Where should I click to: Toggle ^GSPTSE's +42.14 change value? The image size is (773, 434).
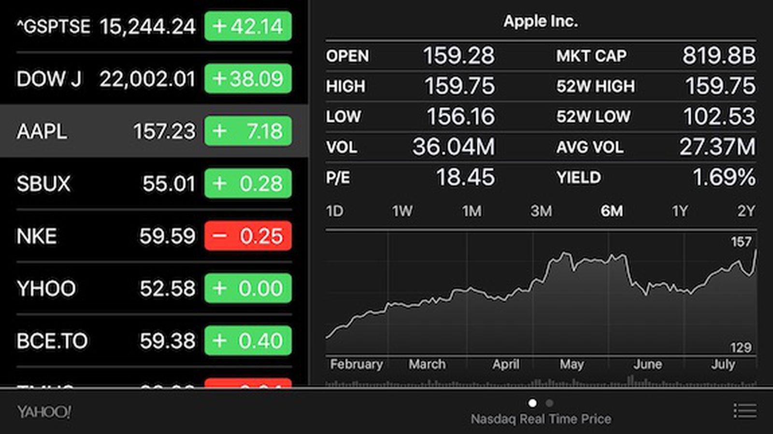tap(247, 27)
